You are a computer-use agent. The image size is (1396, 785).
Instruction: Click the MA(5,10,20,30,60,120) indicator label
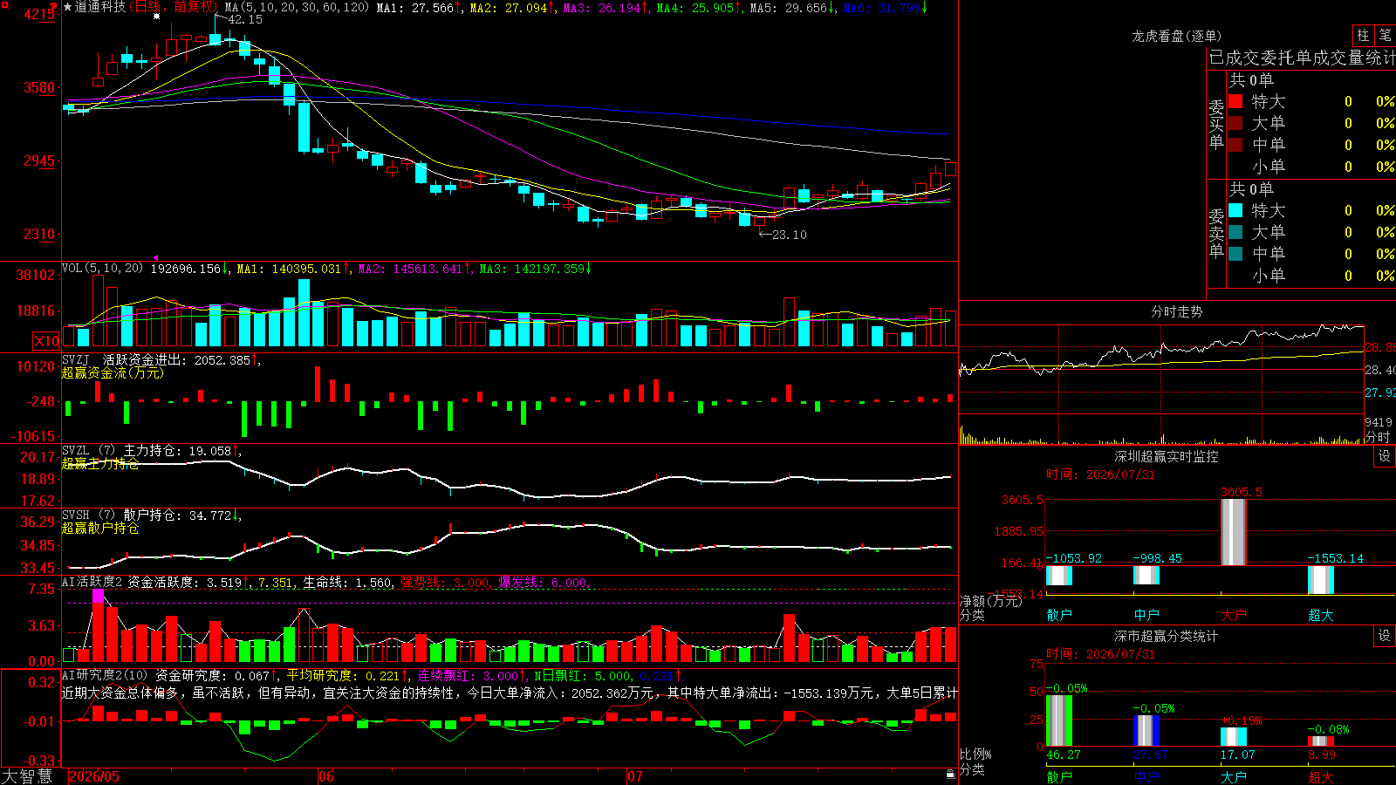pyautogui.click(x=297, y=7)
